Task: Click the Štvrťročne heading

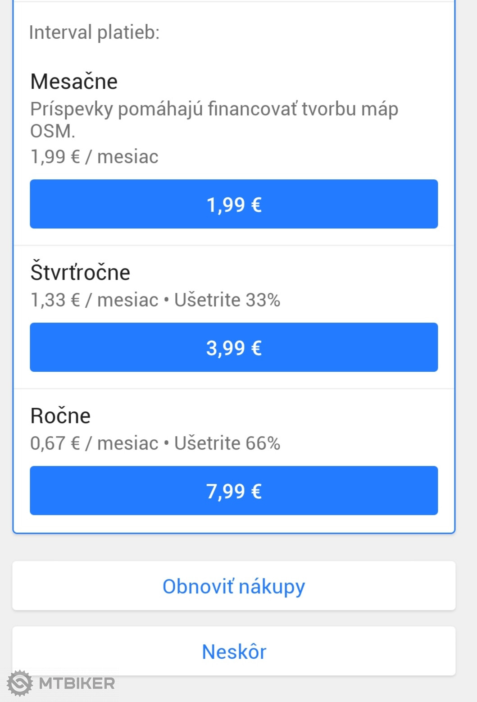Action: click(x=80, y=273)
